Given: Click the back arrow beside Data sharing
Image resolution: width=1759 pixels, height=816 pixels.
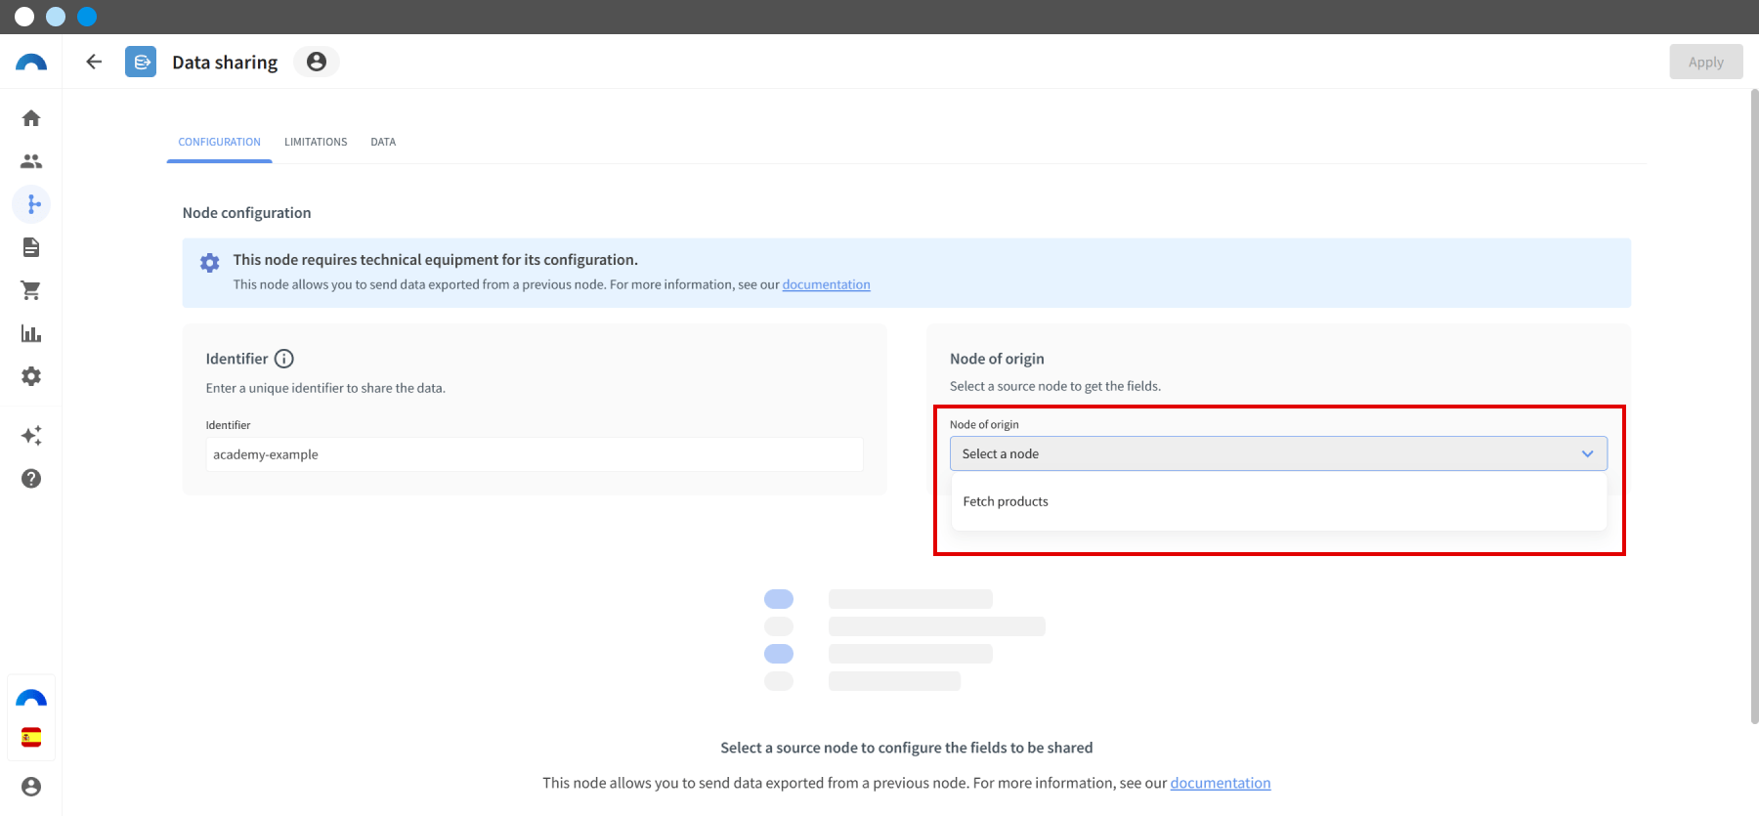Looking at the screenshot, I should (94, 62).
